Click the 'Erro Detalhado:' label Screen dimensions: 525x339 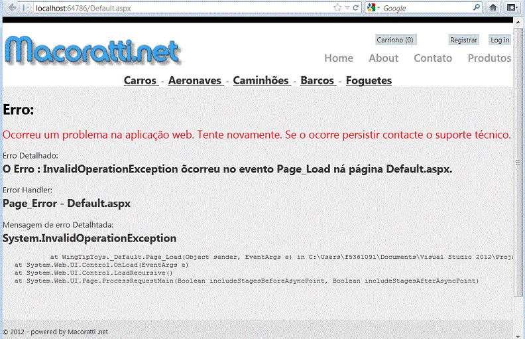tap(30, 156)
